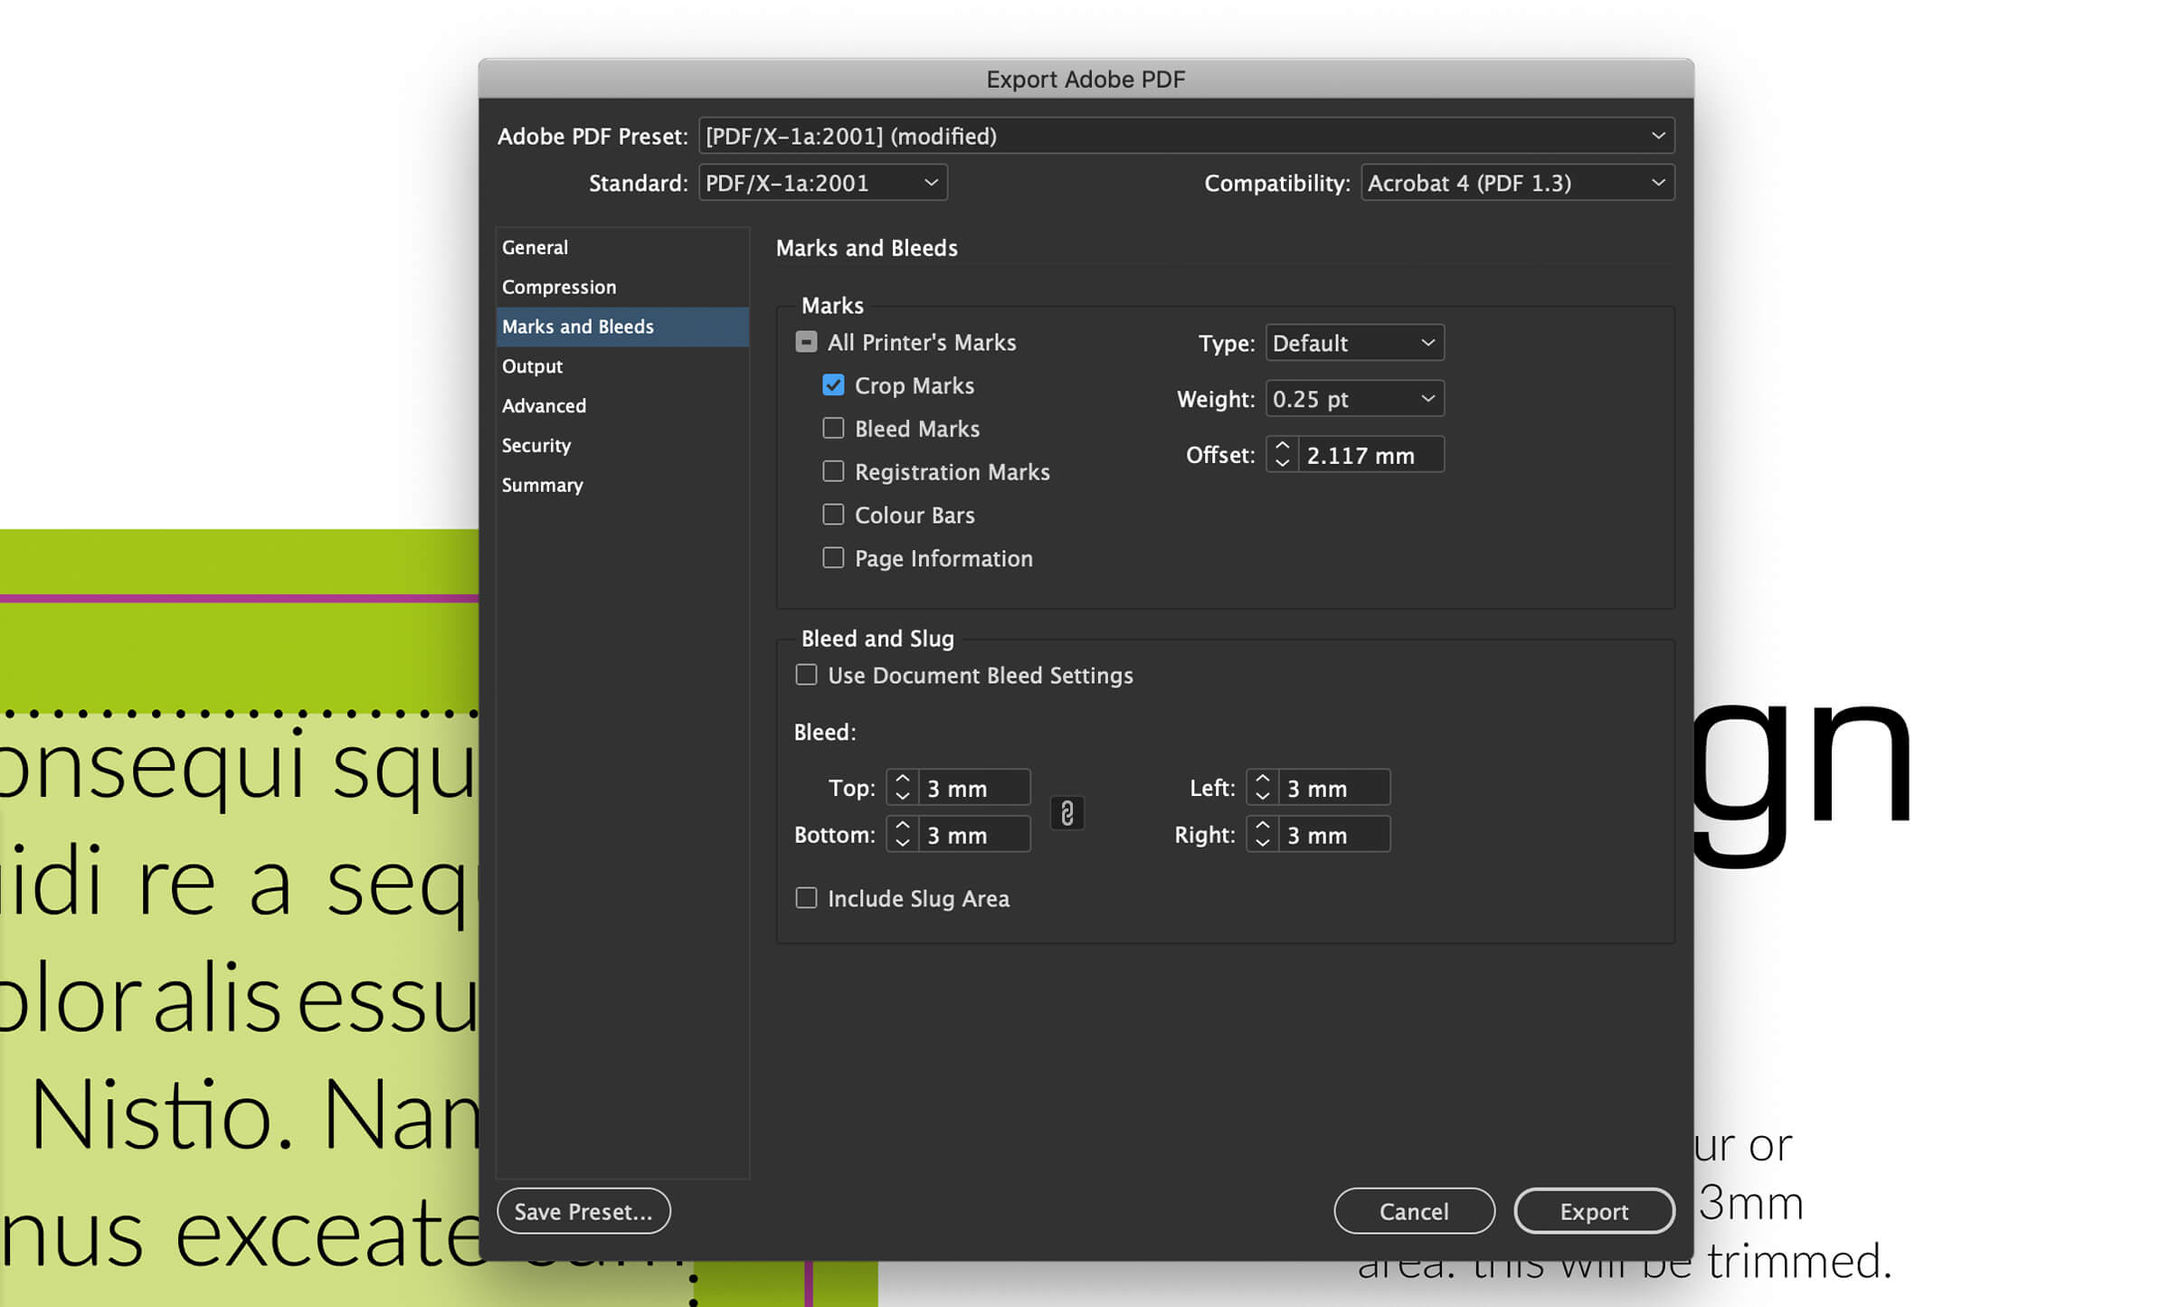The image size is (2171, 1307).
Task: Click the Bottom bleed stepper arrows
Action: click(902, 834)
